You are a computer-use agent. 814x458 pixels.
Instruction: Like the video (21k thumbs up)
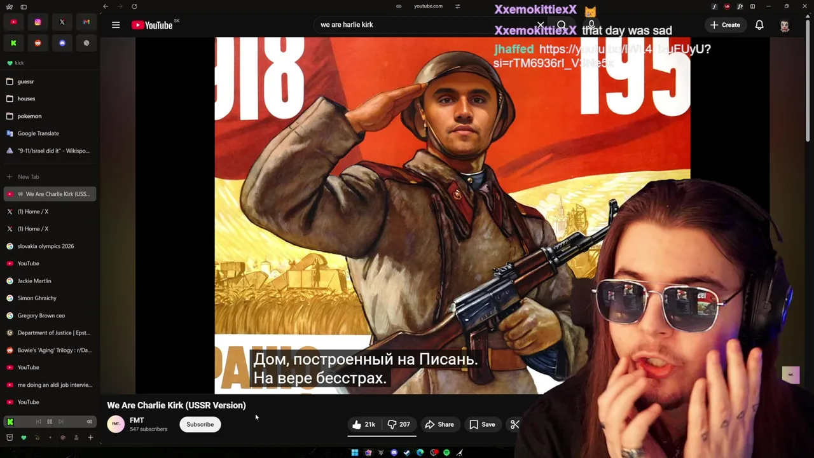[x=364, y=424]
